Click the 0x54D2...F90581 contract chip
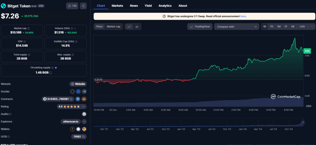This screenshot has height=145, width=316. (58, 99)
